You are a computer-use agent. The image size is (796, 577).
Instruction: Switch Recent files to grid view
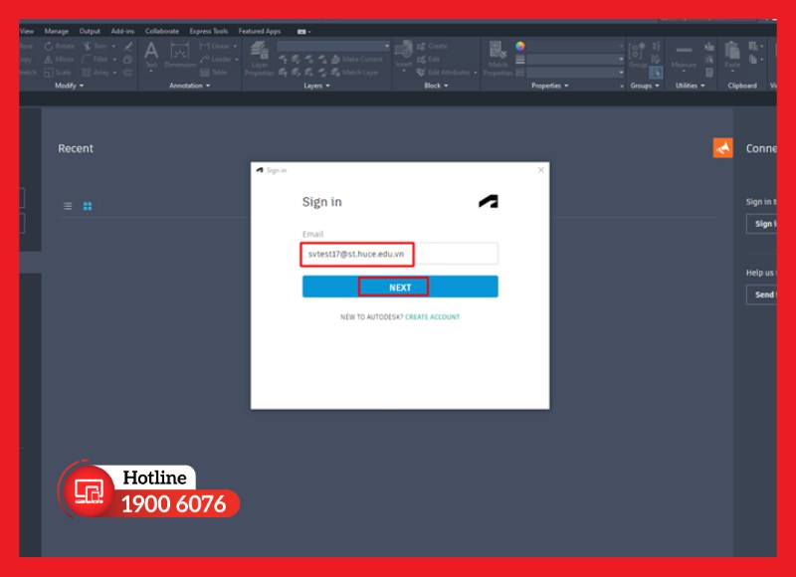tap(88, 206)
